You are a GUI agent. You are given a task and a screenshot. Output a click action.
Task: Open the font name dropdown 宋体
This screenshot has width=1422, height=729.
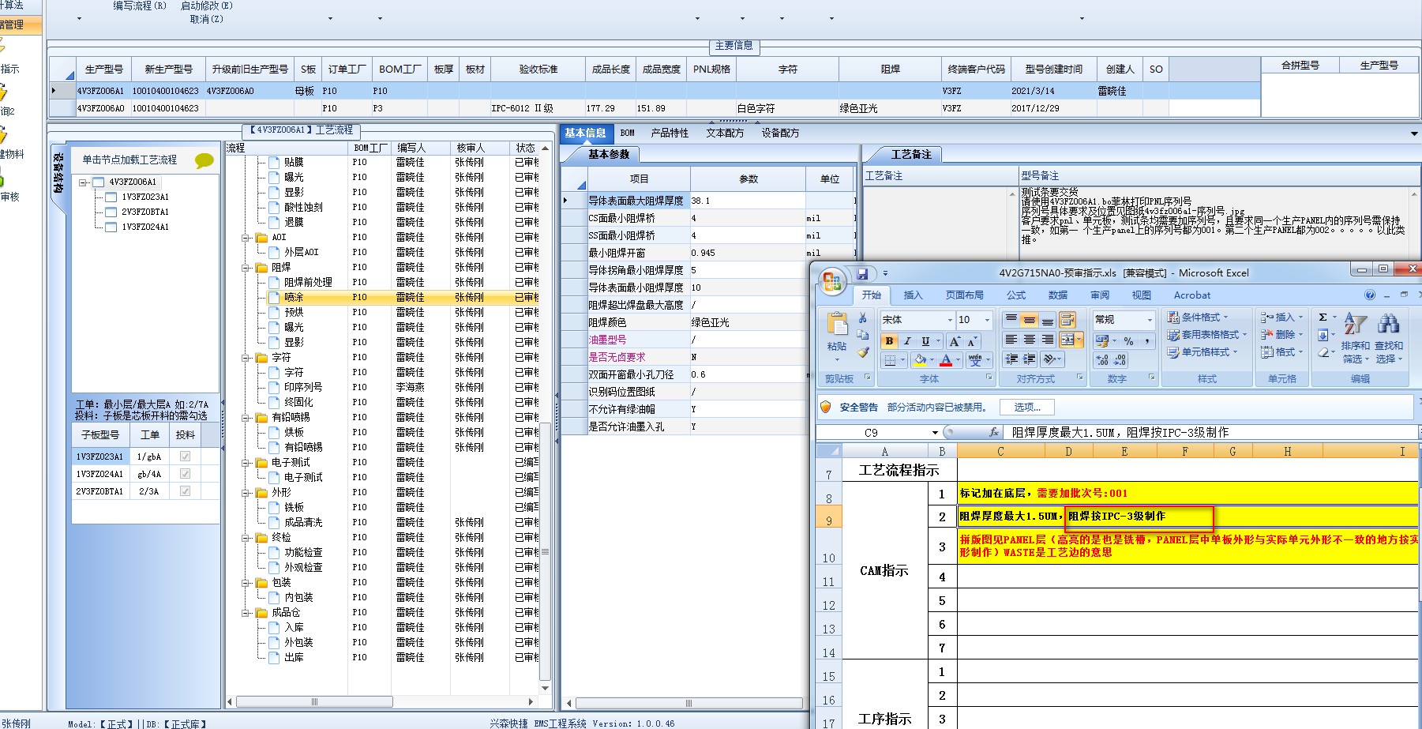[949, 320]
